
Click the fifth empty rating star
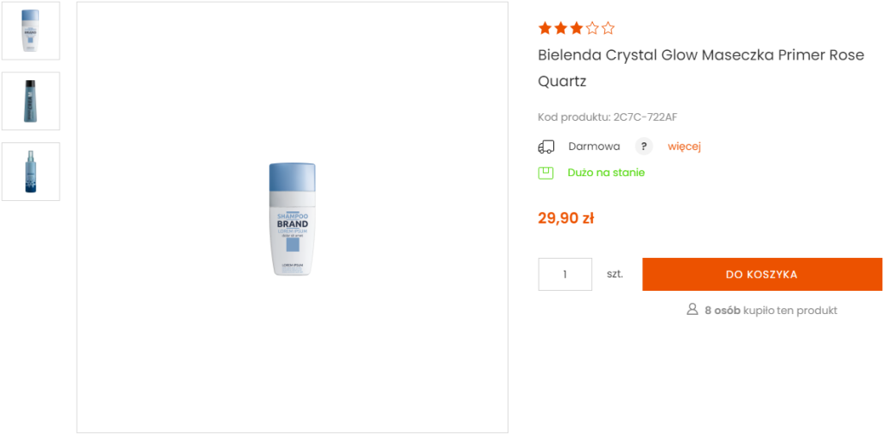(x=608, y=28)
